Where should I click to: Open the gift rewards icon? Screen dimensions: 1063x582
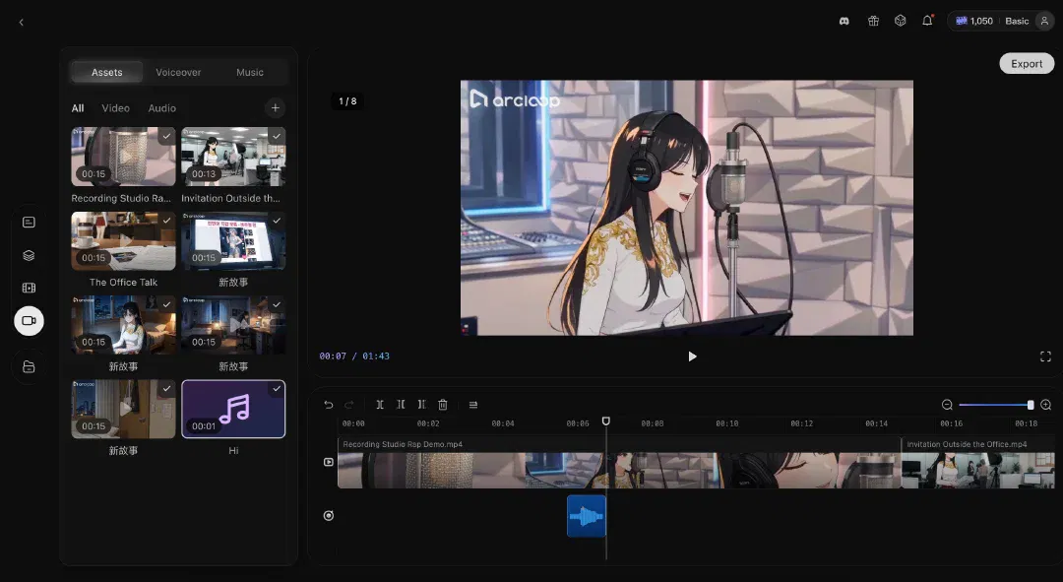tap(873, 21)
